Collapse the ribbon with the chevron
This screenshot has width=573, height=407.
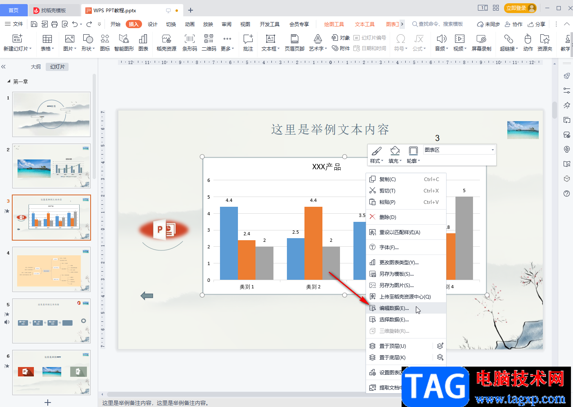click(566, 24)
